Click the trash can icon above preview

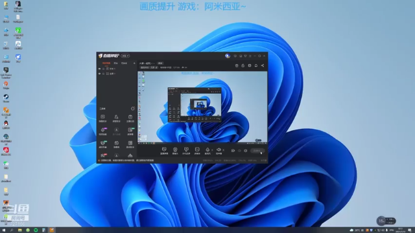(237, 65)
